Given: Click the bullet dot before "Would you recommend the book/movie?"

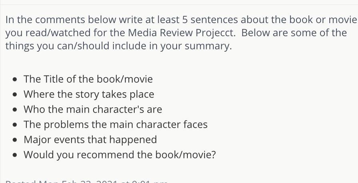Looking at the screenshot, I should click(15, 155).
